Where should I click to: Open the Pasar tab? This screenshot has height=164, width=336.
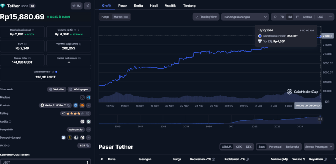(122, 6)
